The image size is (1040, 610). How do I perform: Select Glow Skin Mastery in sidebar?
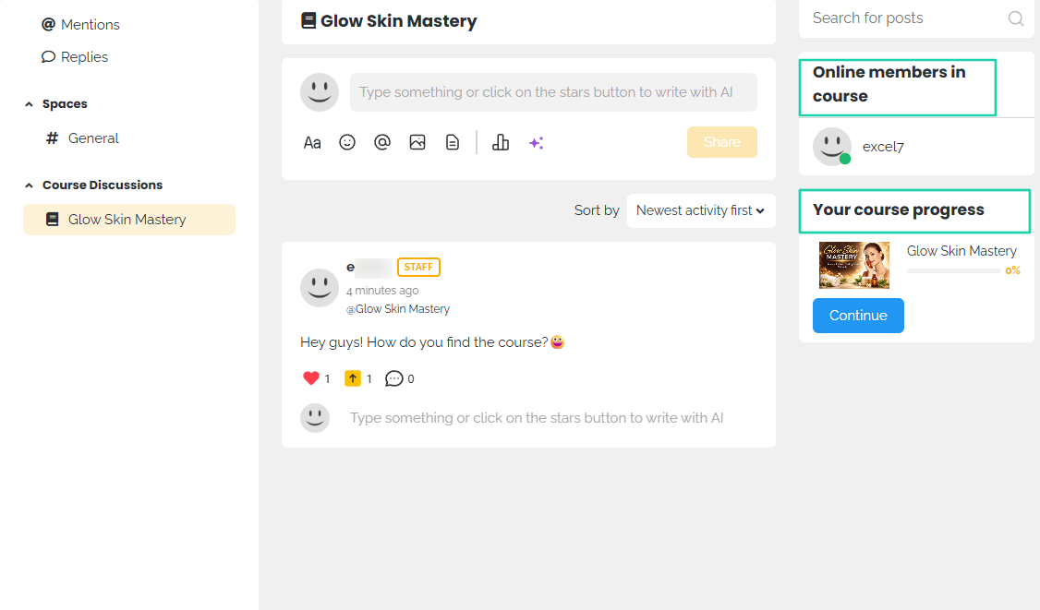(x=129, y=220)
